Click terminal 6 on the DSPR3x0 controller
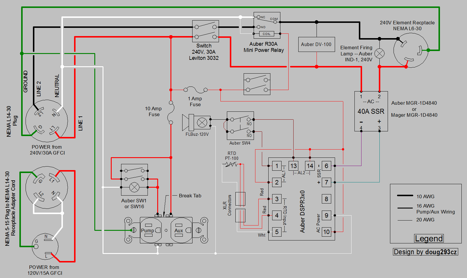467x278 pixels. coord(327,166)
